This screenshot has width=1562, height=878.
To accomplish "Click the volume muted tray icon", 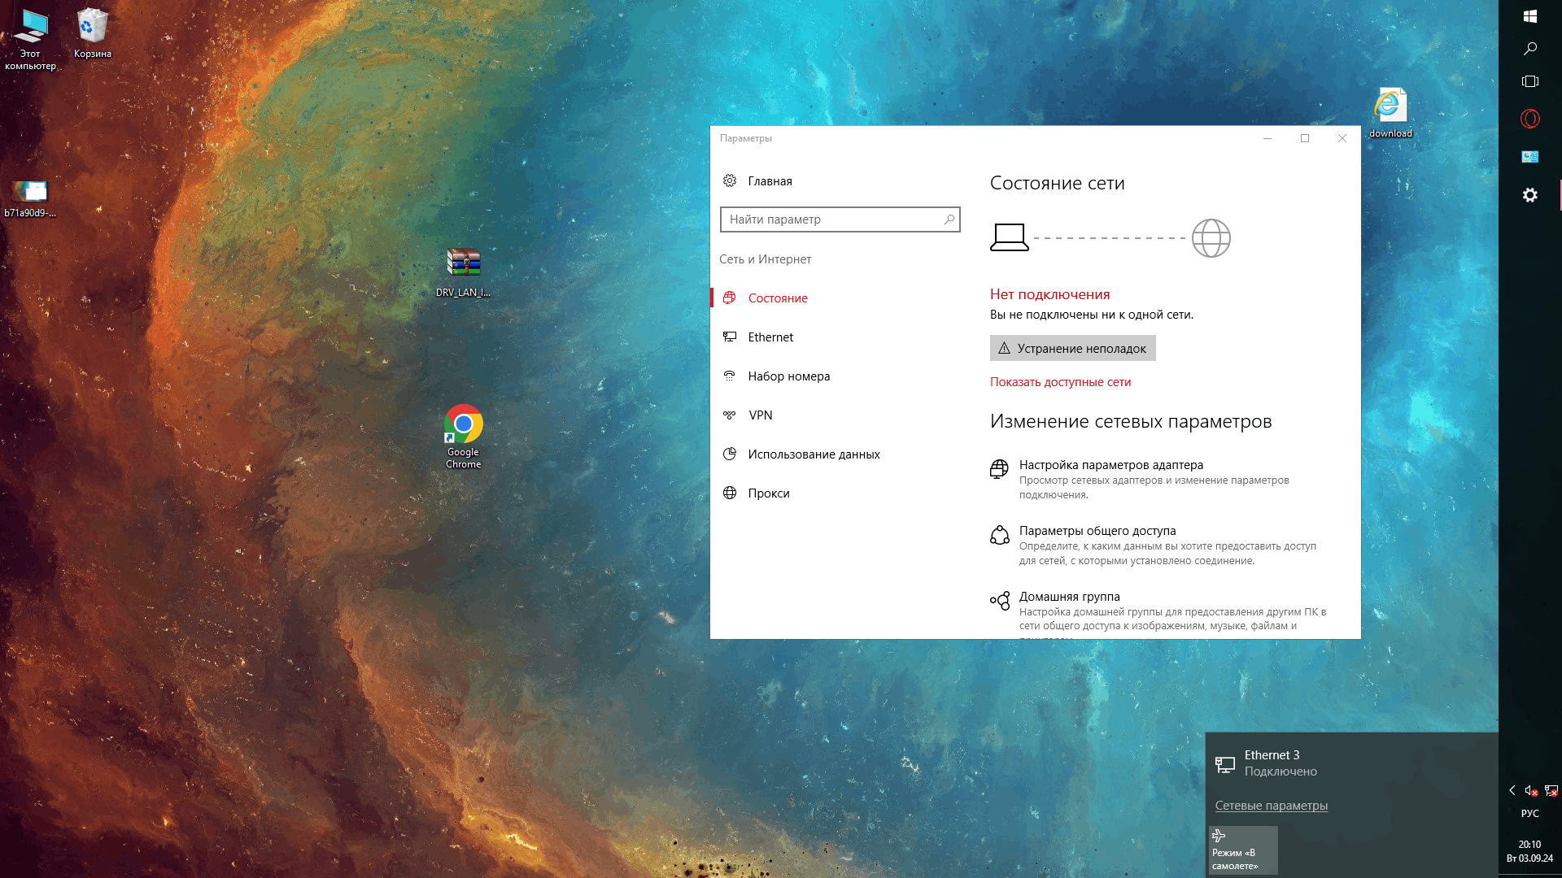I will (x=1530, y=790).
